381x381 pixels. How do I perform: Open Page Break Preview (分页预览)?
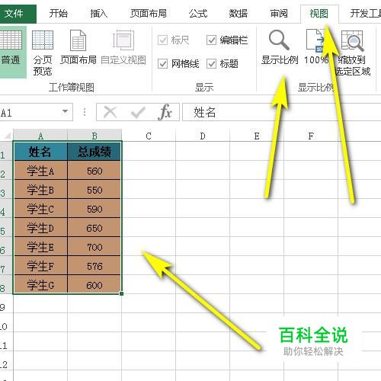[x=43, y=53]
